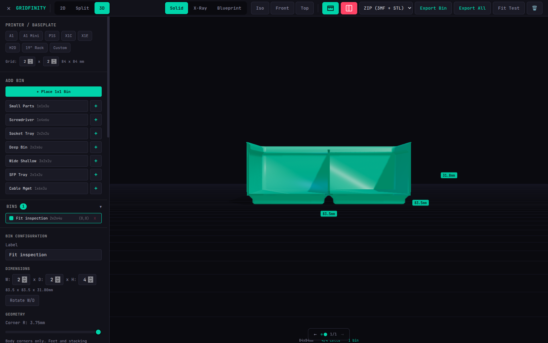Viewport: 548px width, 343px height.
Task: Click the trash can delete icon
Action: pos(534,8)
